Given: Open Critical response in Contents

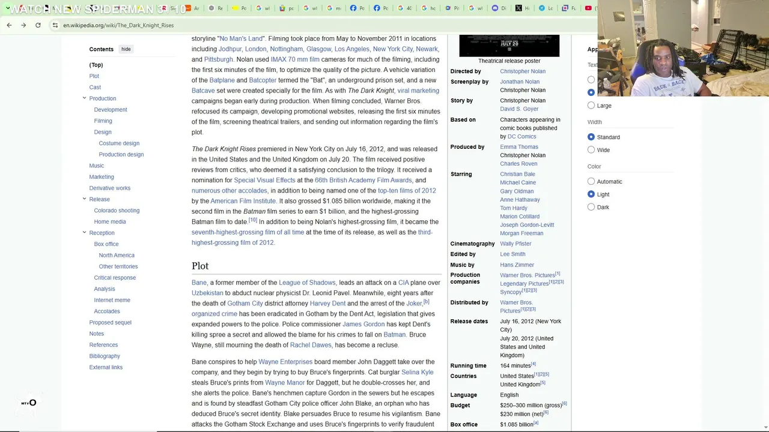Looking at the screenshot, I should point(115,278).
